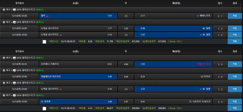
Task: Click the draw odds 4.84 cell
Action: coord(126,64)
